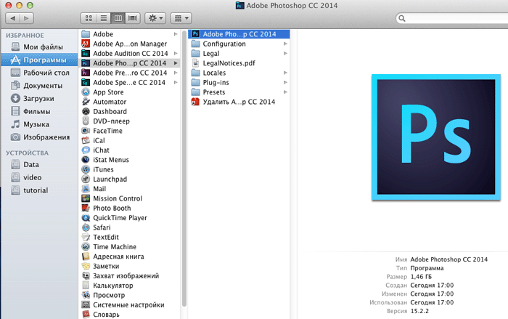Select Adobe Pho...p CC 2014 folder in applications list
The height and width of the screenshot is (319, 508).
[130, 63]
